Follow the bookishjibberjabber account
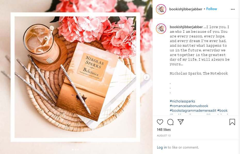This screenshot has width=240, height=154. 212,9
